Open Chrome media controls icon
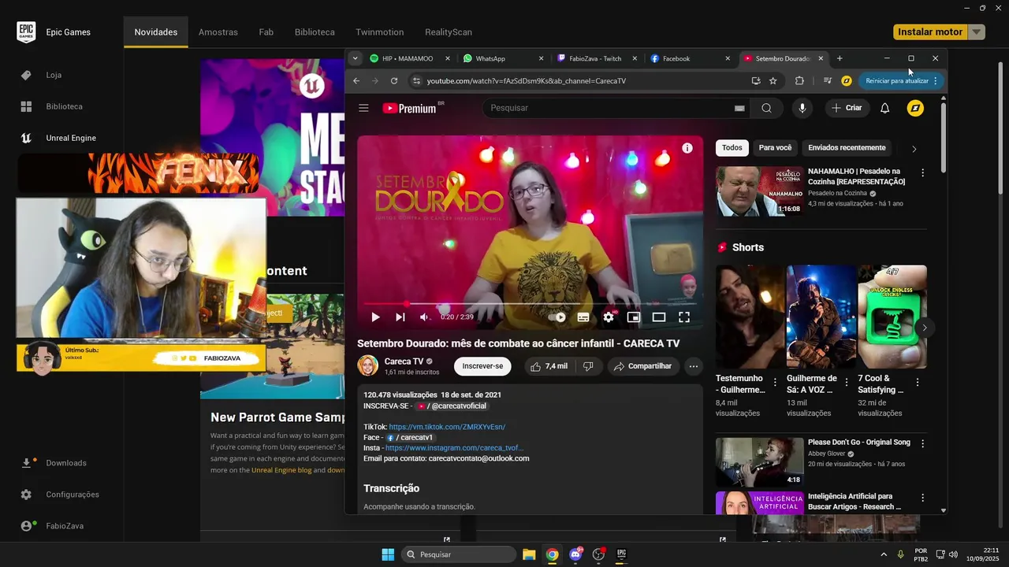Image resolution: width=1009 pixels, height=567 pixels. (x=827, y=80)
